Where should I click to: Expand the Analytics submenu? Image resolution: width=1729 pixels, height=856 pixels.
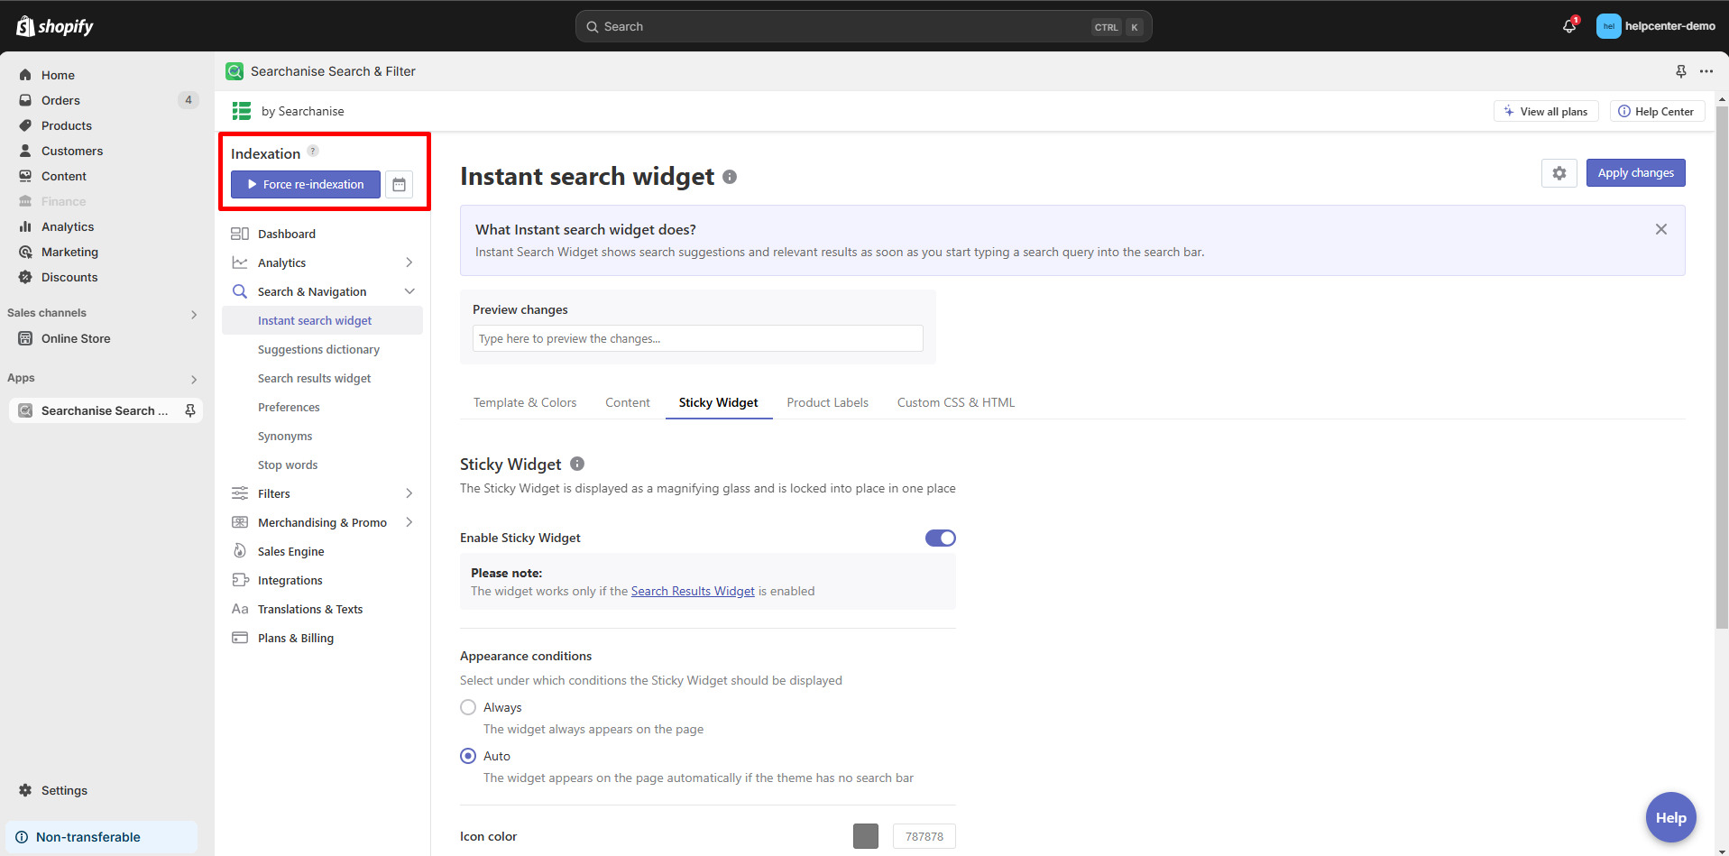(x=410, y=262)
